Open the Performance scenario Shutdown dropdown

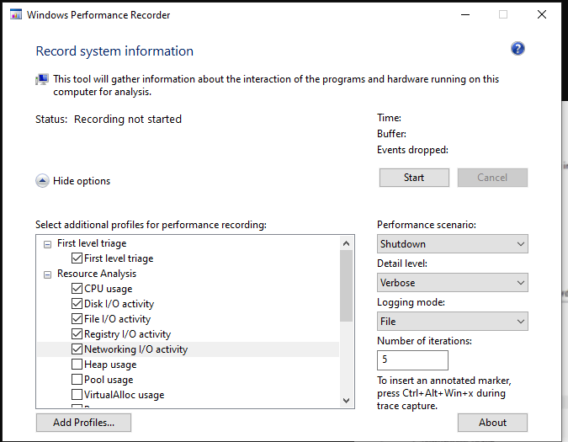pyautogui.click(x=453, y=244)
